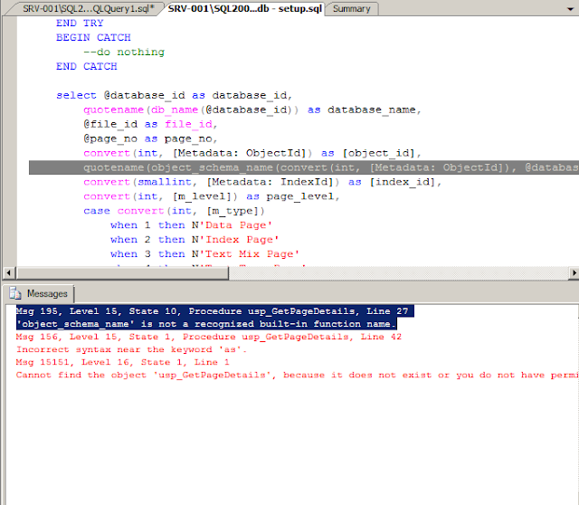Viewport: 579px width, 505px height.
Task: Click the END TRY line
Action: coord(80,23)
